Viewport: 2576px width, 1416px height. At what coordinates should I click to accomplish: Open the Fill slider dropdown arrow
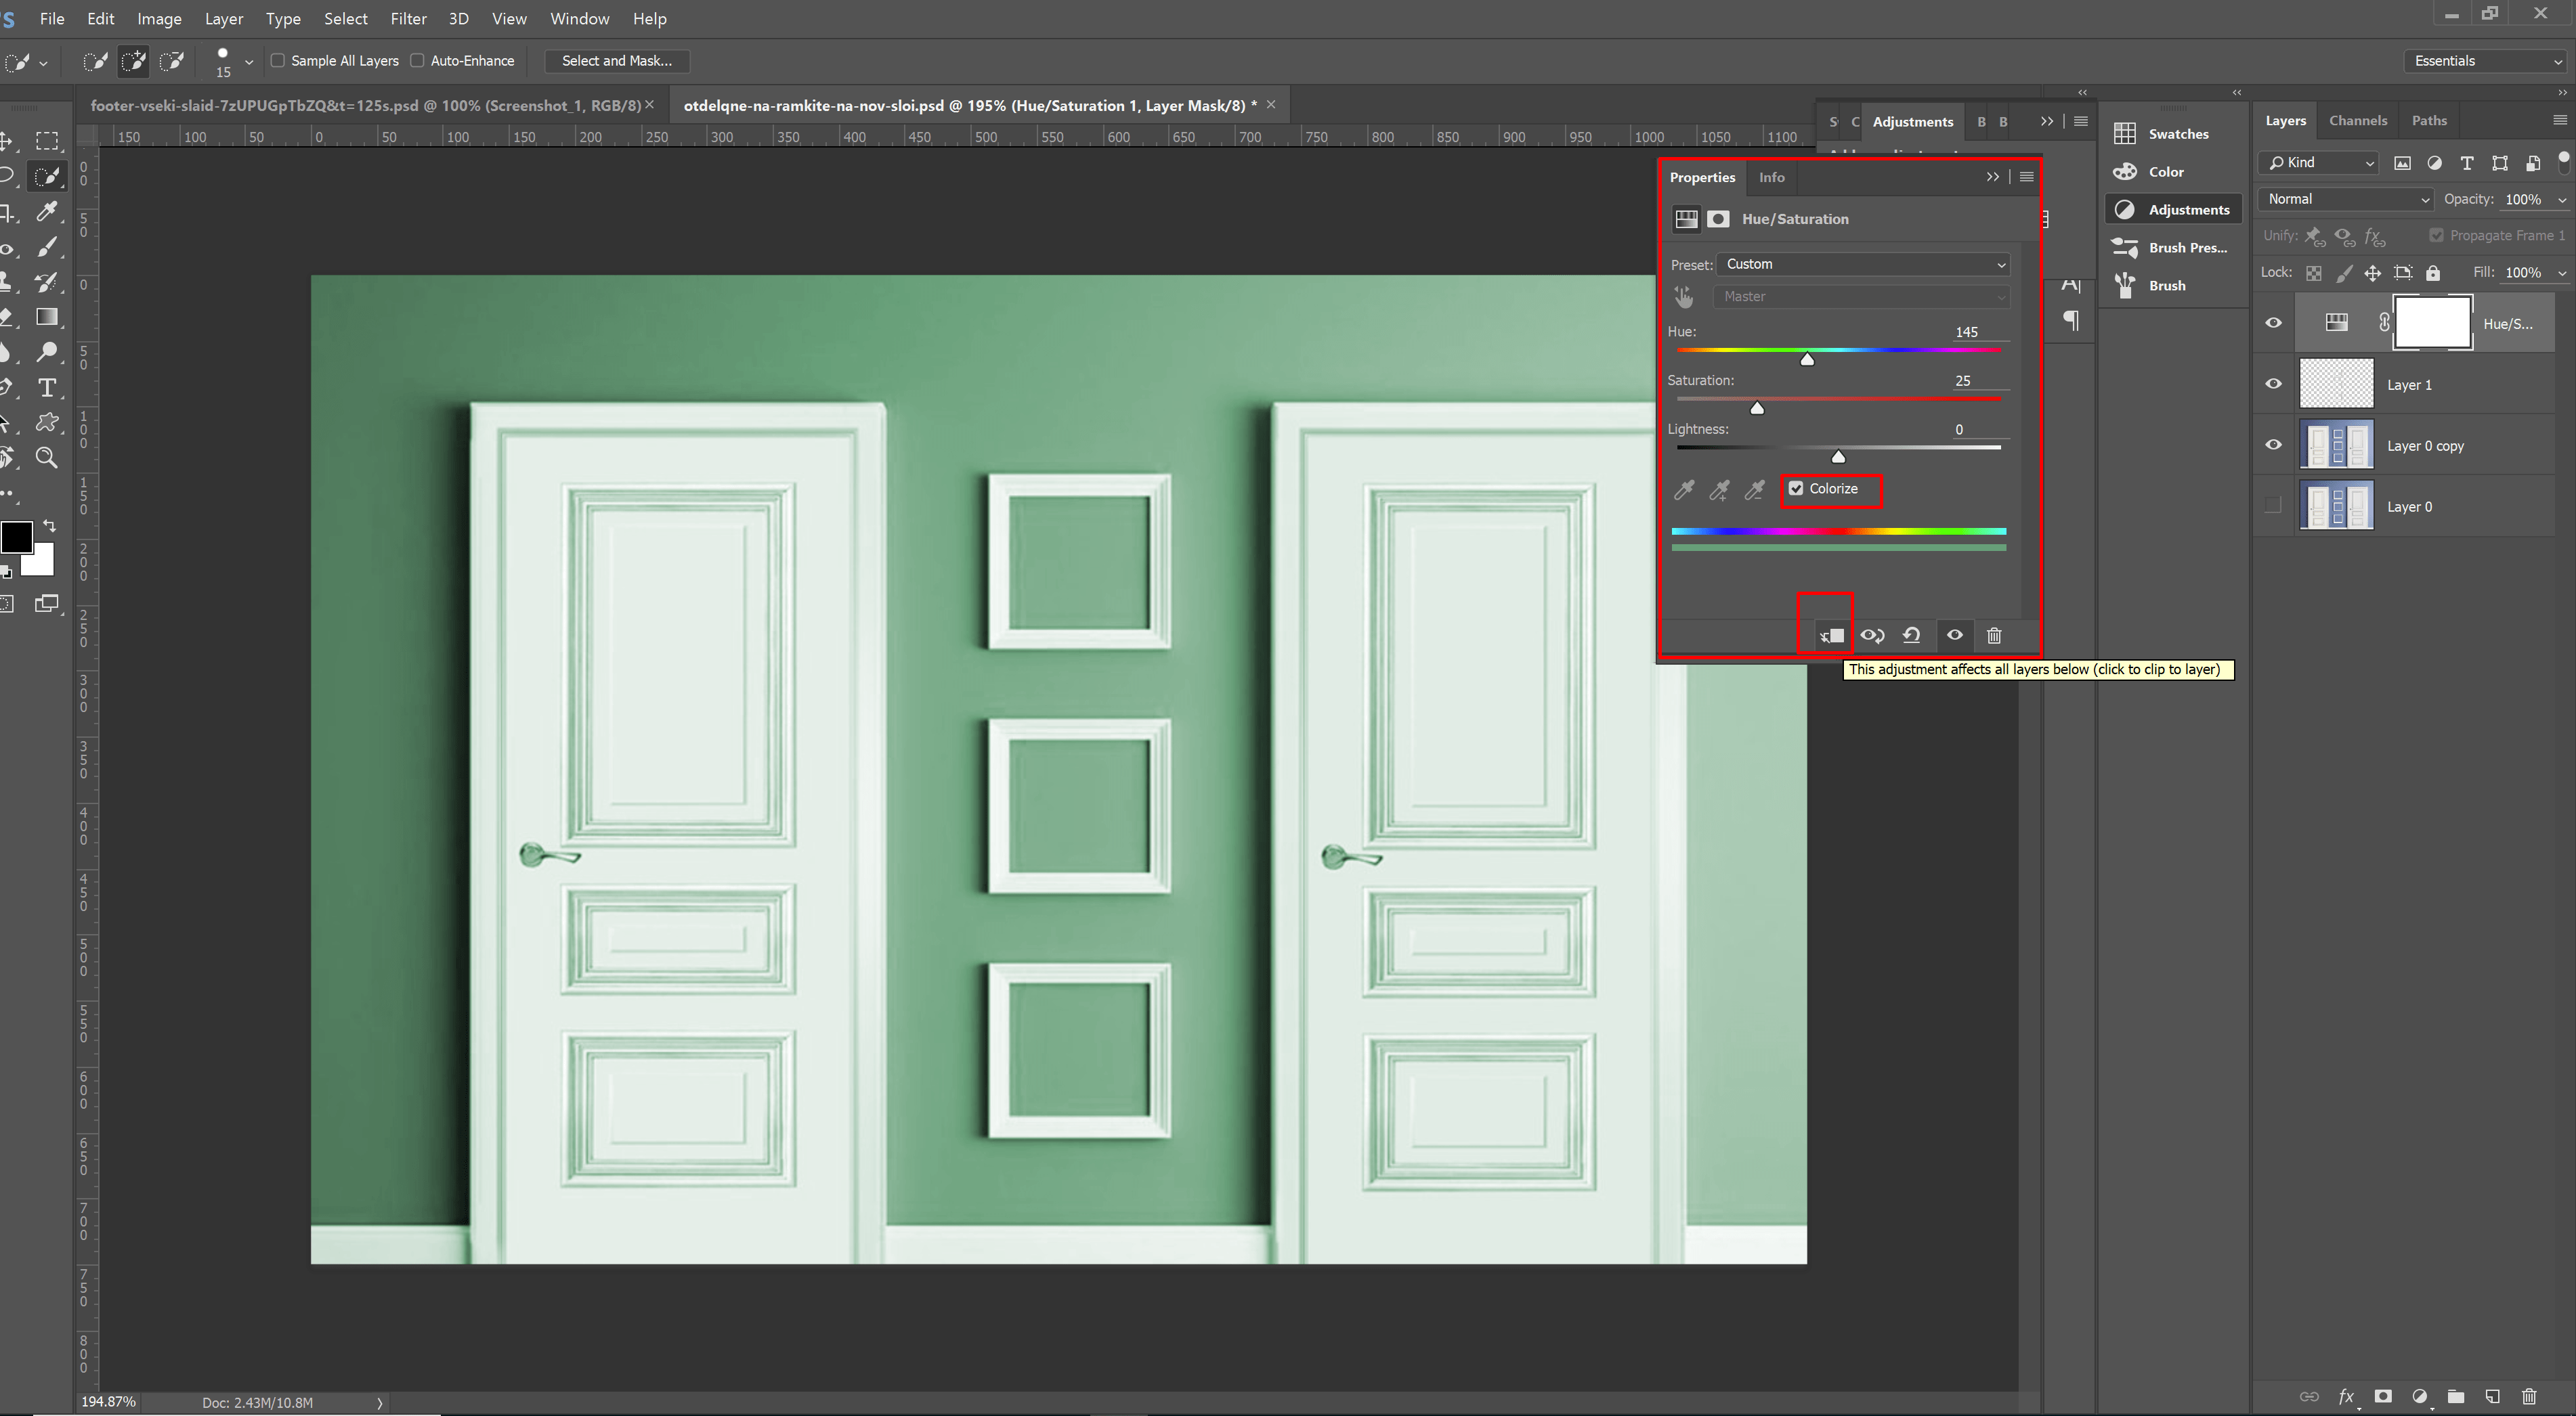tap(2562, 273)
